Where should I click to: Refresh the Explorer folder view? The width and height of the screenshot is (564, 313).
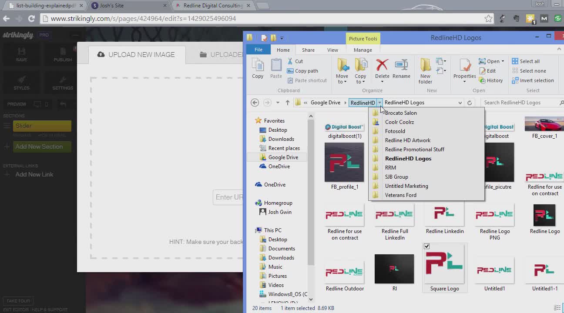pos(470,103)
